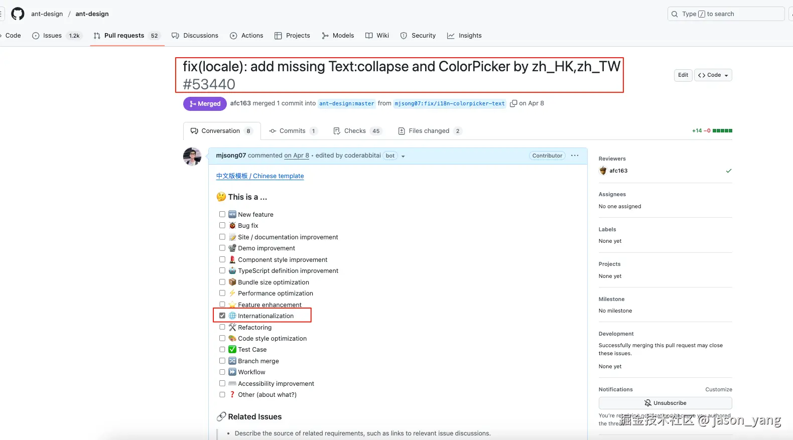Screen dimensions: 793x440
Task: Check the Performance optimization checkbox
Action: [222, 293]
